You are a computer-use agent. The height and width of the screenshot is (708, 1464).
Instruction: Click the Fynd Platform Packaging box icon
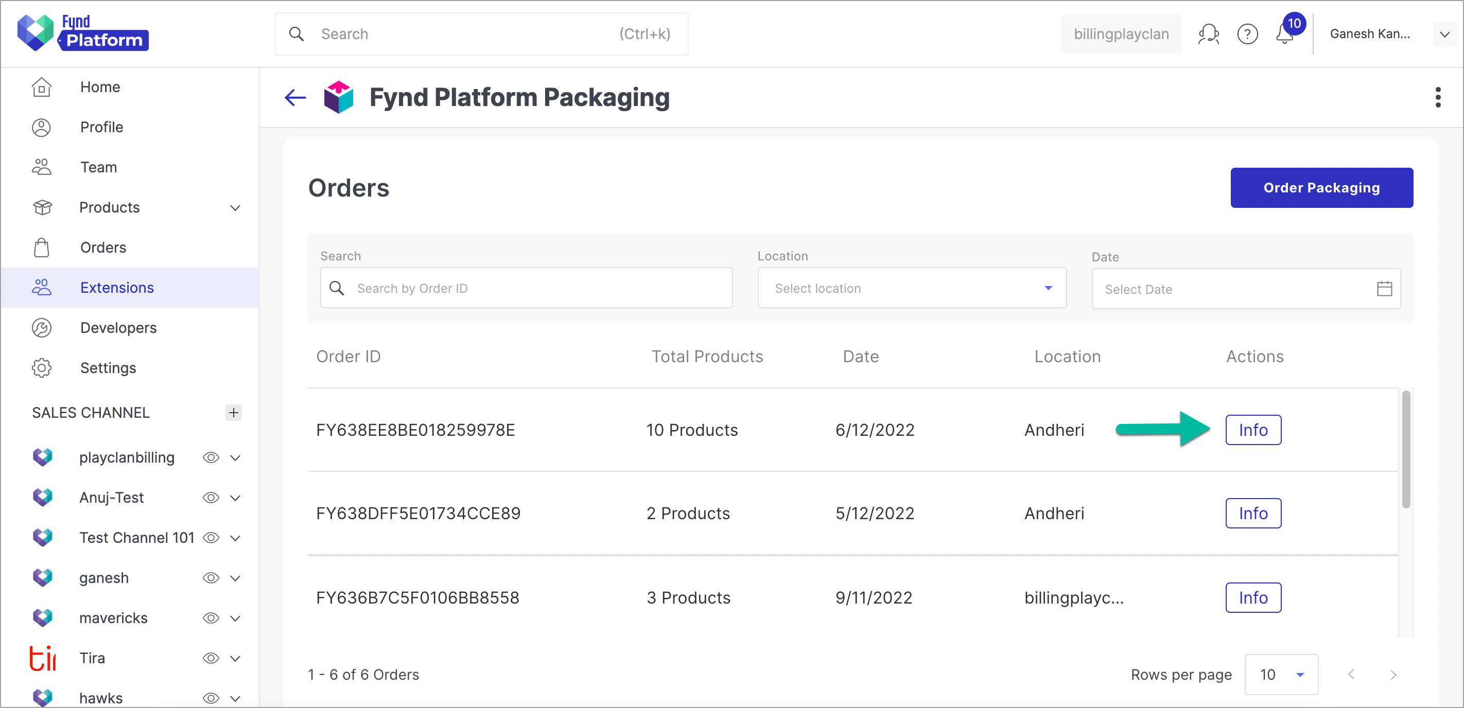pyautogui.click(x=339, y=97)
